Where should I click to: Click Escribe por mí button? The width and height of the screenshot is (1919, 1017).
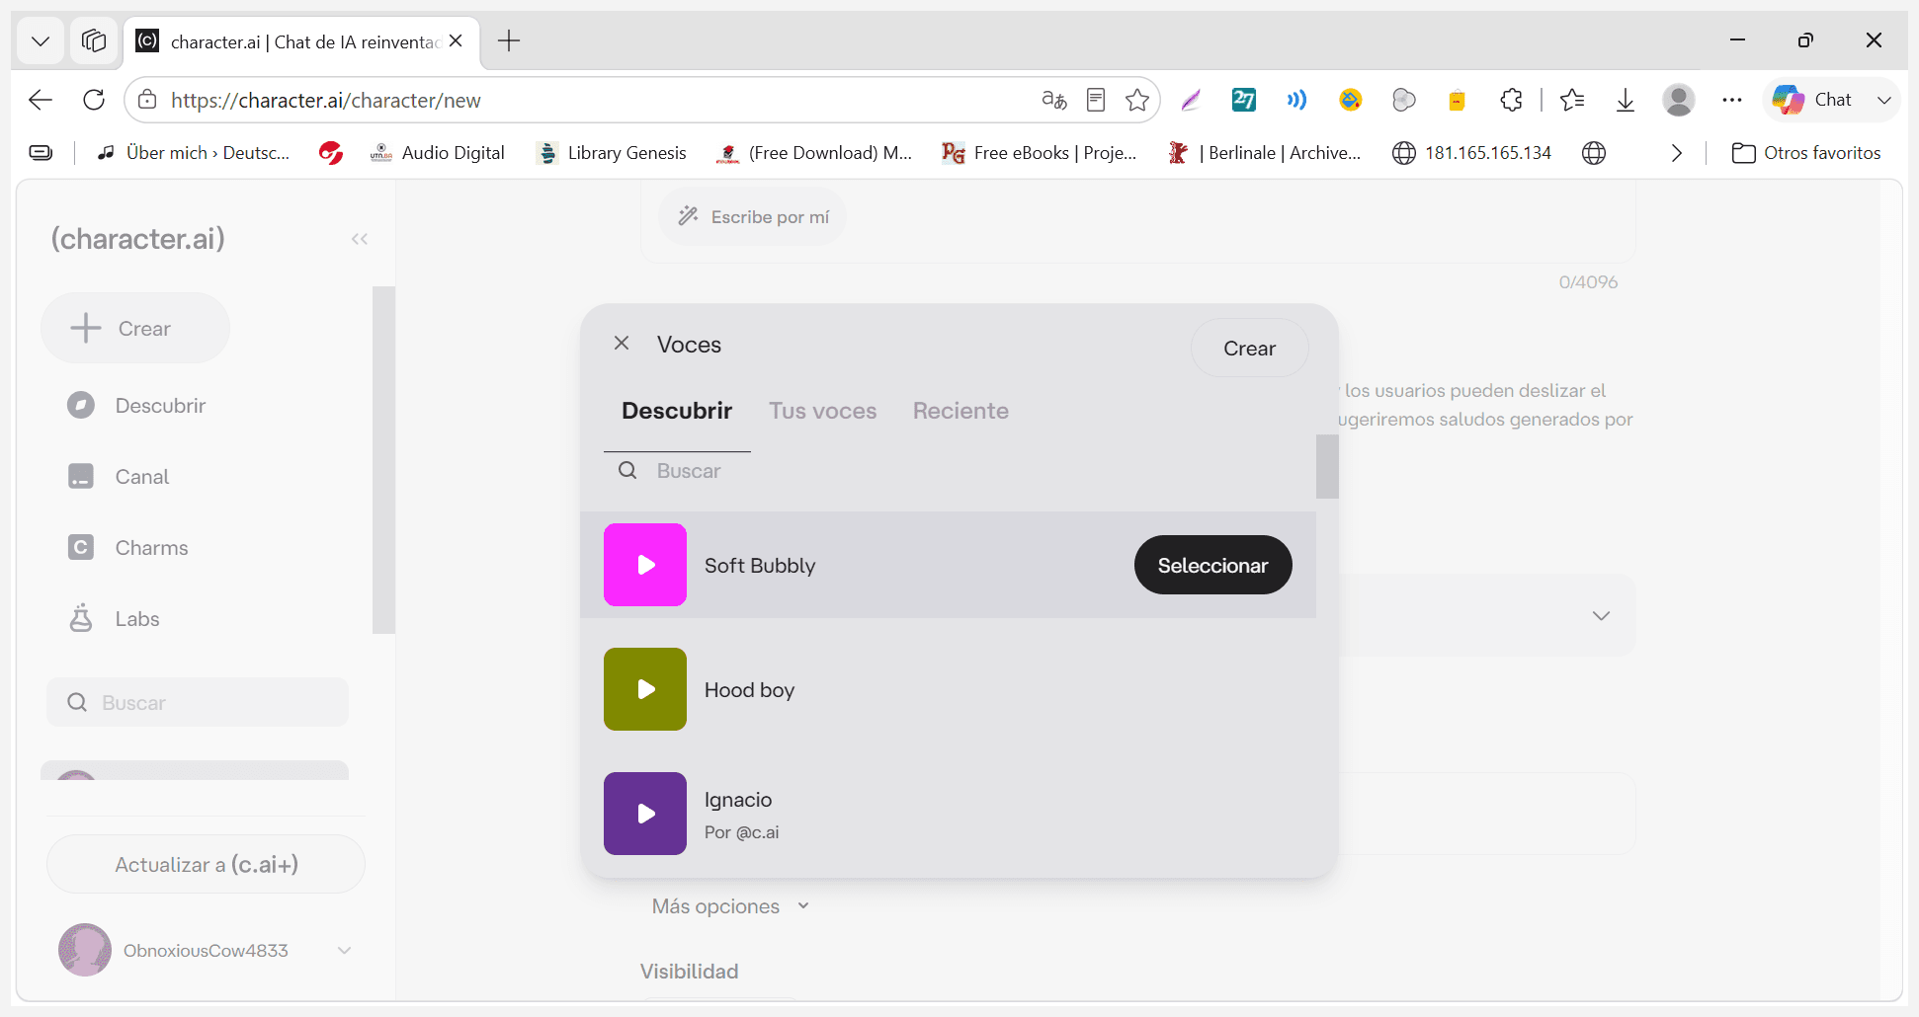(x=753, y=216)
